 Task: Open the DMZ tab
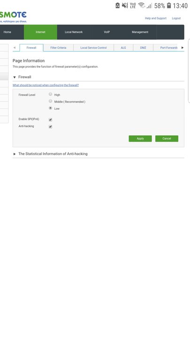click(143, 48)
